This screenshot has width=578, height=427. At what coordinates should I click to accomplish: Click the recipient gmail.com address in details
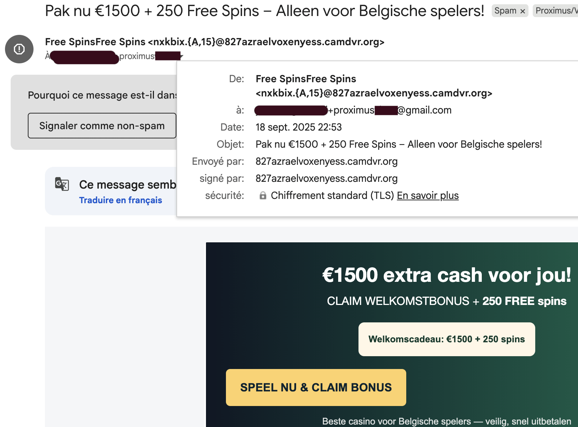click(x=424, y=110)
